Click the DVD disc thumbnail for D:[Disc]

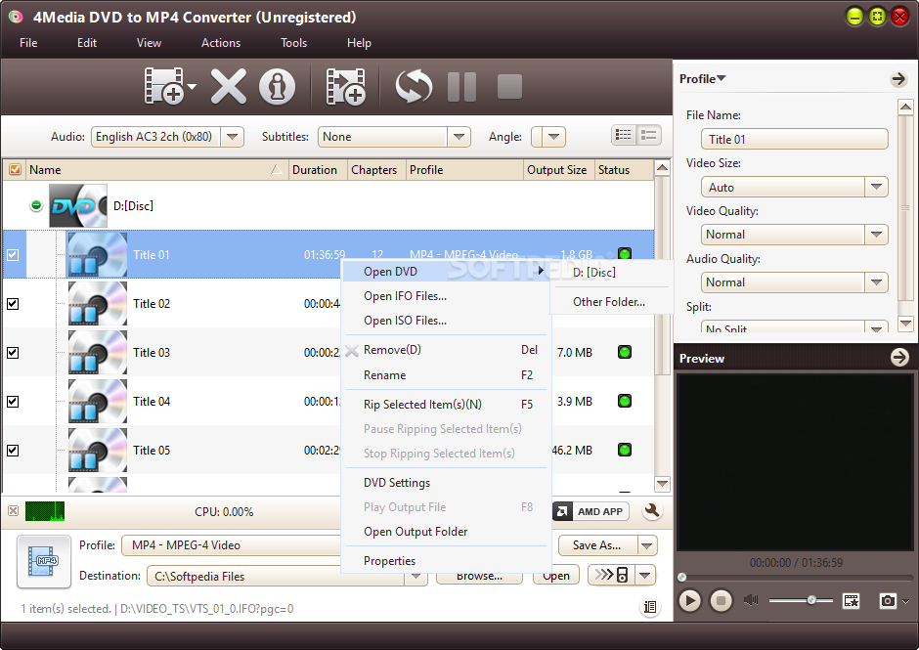pyautogui.click(x=78, y=205)
